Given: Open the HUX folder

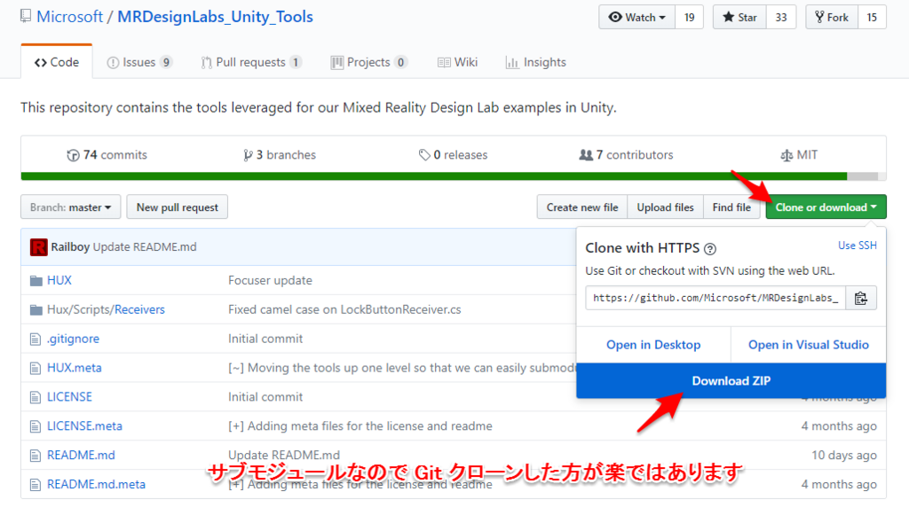Looking at the screenshot, I should 59,281.
